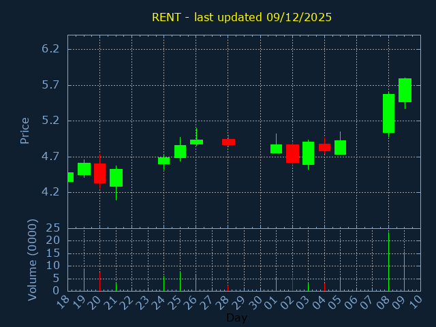Click the chart title RENT last updated
This screenshot has width=436, height=327.
242,17
